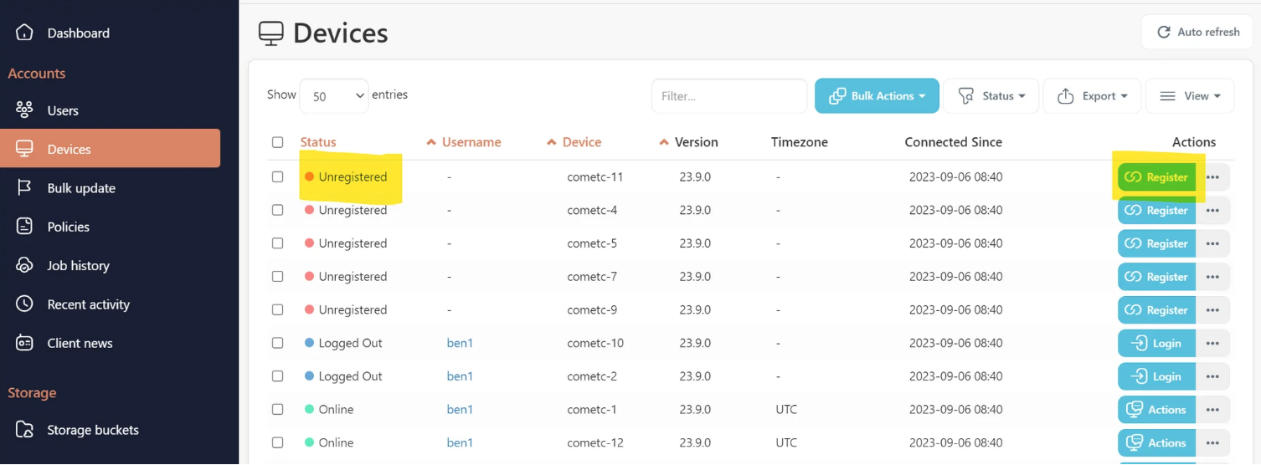Open Recent activity via clock icon
Image resolution: width=1261 pixels, height=465 pixels.
tap(25, 304)
